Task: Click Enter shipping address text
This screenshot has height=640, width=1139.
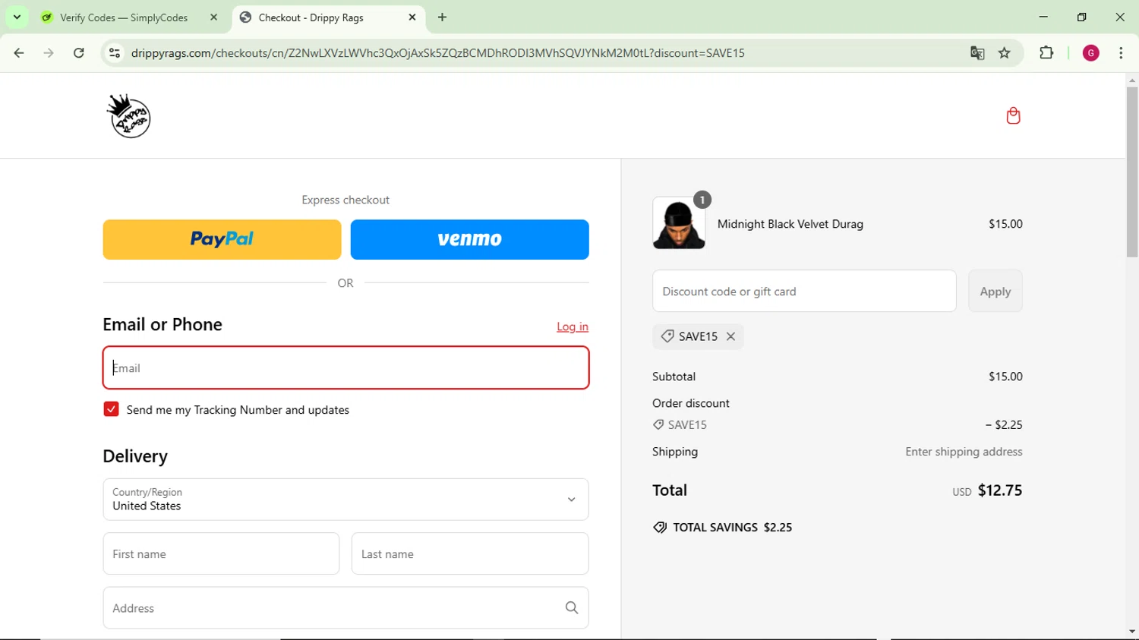Action: pos(964,452)
